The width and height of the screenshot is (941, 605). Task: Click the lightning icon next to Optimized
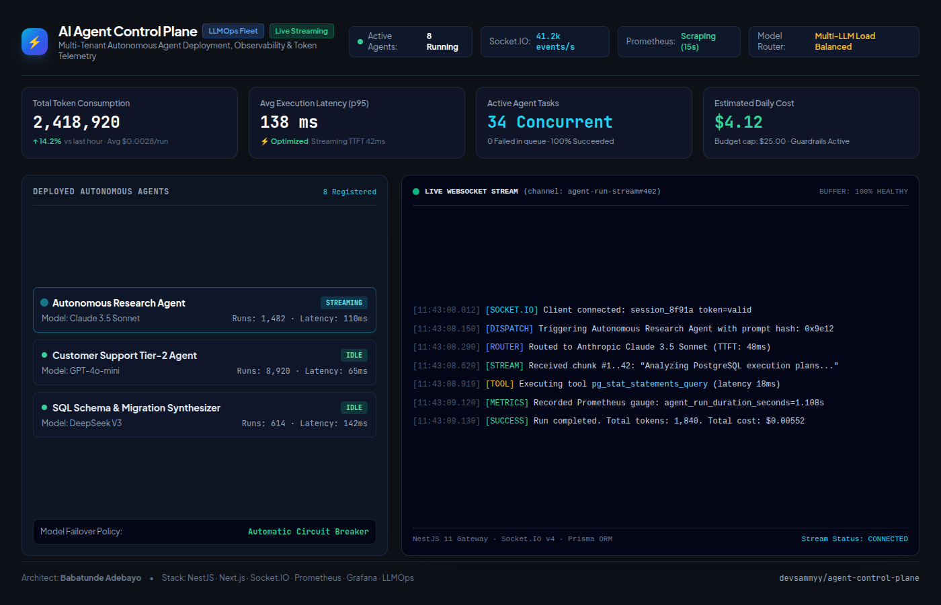click(x=264, y=141)
